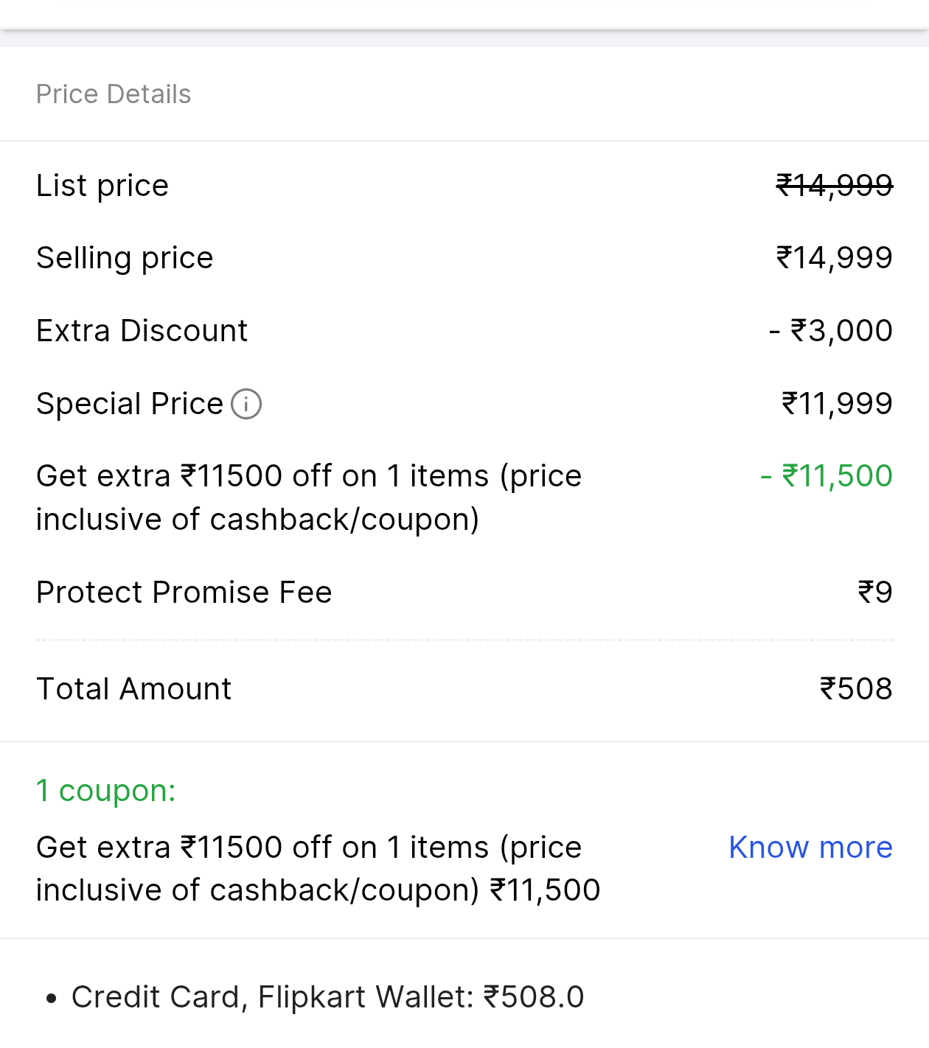
Task: Select the Total Amount label
Action: pyautogui.click(x=134, y=689)
